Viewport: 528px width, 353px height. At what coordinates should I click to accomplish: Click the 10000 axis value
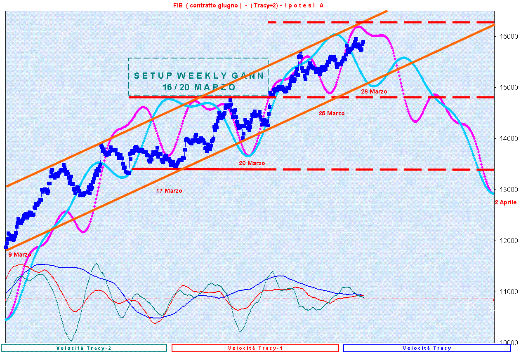coord(509,343)
